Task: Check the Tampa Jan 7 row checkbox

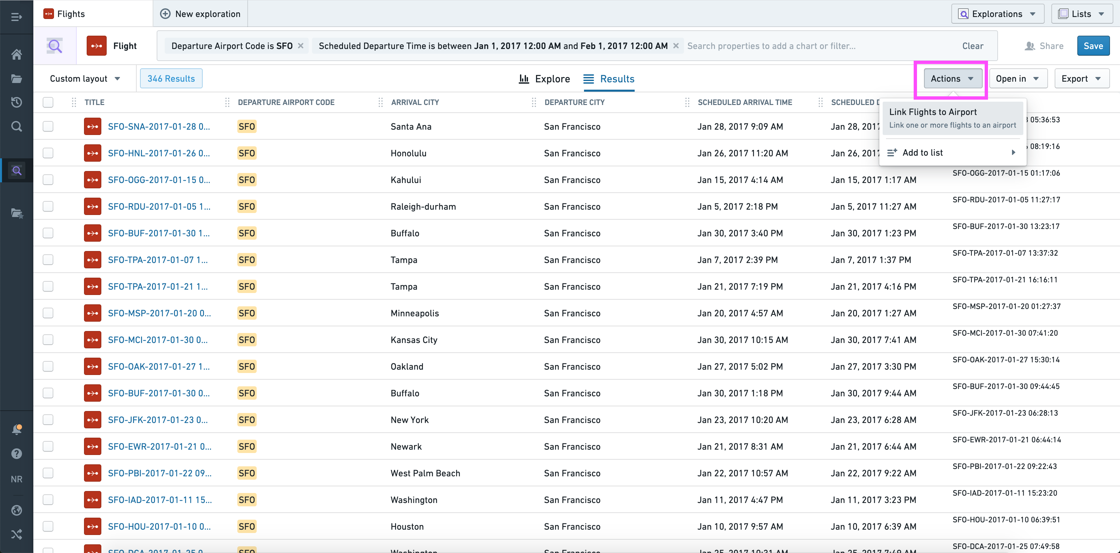Action: pyautogui.click(x=48, y=260)
